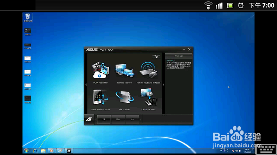Switch to ASUS AI Suite taskbar button
The image size is (277, 155).
[69, 151]
